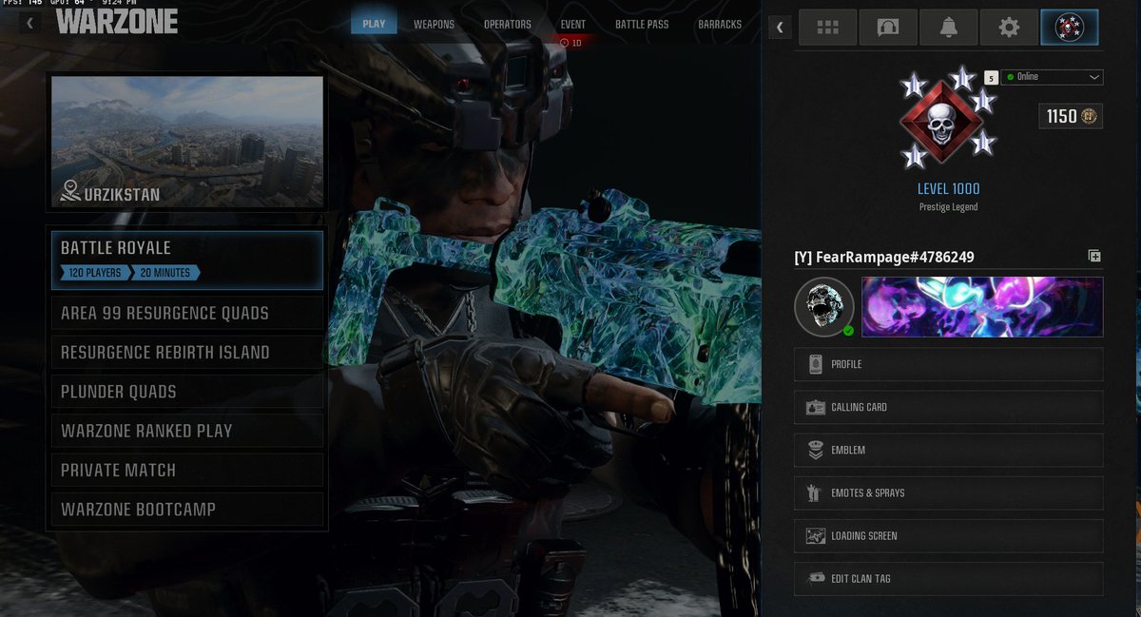Click the COD Points coin icon
The height and width of the screenshot is (617, 1141).
coord(1090,116)
